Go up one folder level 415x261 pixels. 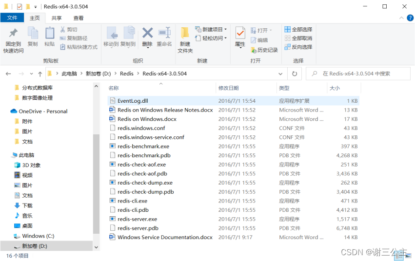[x=40, y=74]
